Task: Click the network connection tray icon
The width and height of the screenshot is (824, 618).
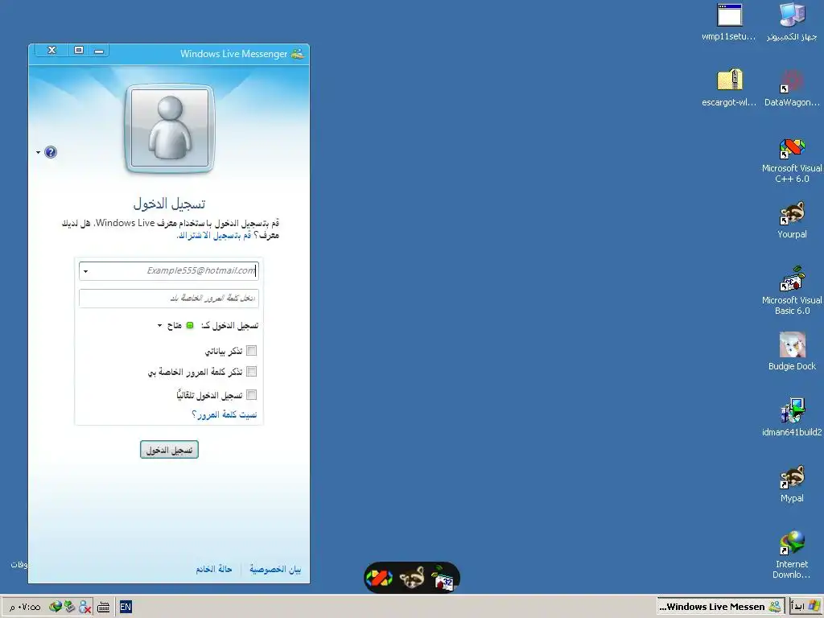Action: [70, 607]
